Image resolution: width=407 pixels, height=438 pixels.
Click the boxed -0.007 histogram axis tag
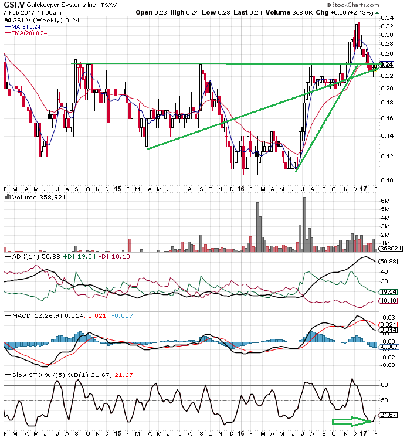[x=389, y=347]
